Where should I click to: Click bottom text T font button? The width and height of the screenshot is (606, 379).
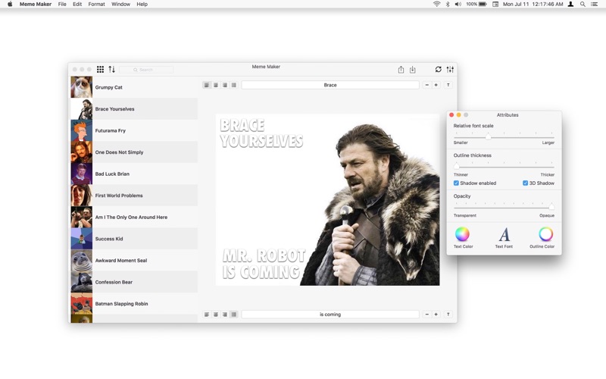point(448,315)
